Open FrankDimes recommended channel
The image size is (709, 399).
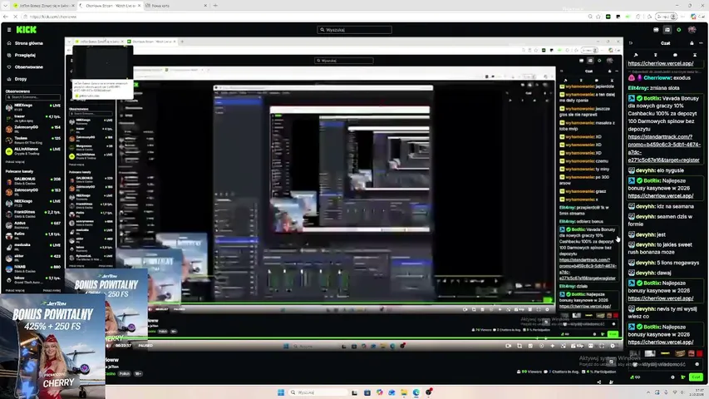pyautogui.click(x=32, y=214)
